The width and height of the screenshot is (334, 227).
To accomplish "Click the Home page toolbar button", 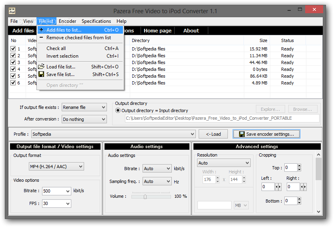I will 158,31.
